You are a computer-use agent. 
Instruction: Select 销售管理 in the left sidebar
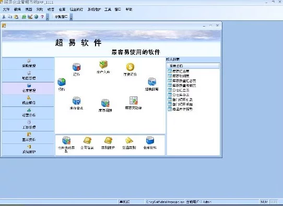pyautogui.click(x=28, y=76)
